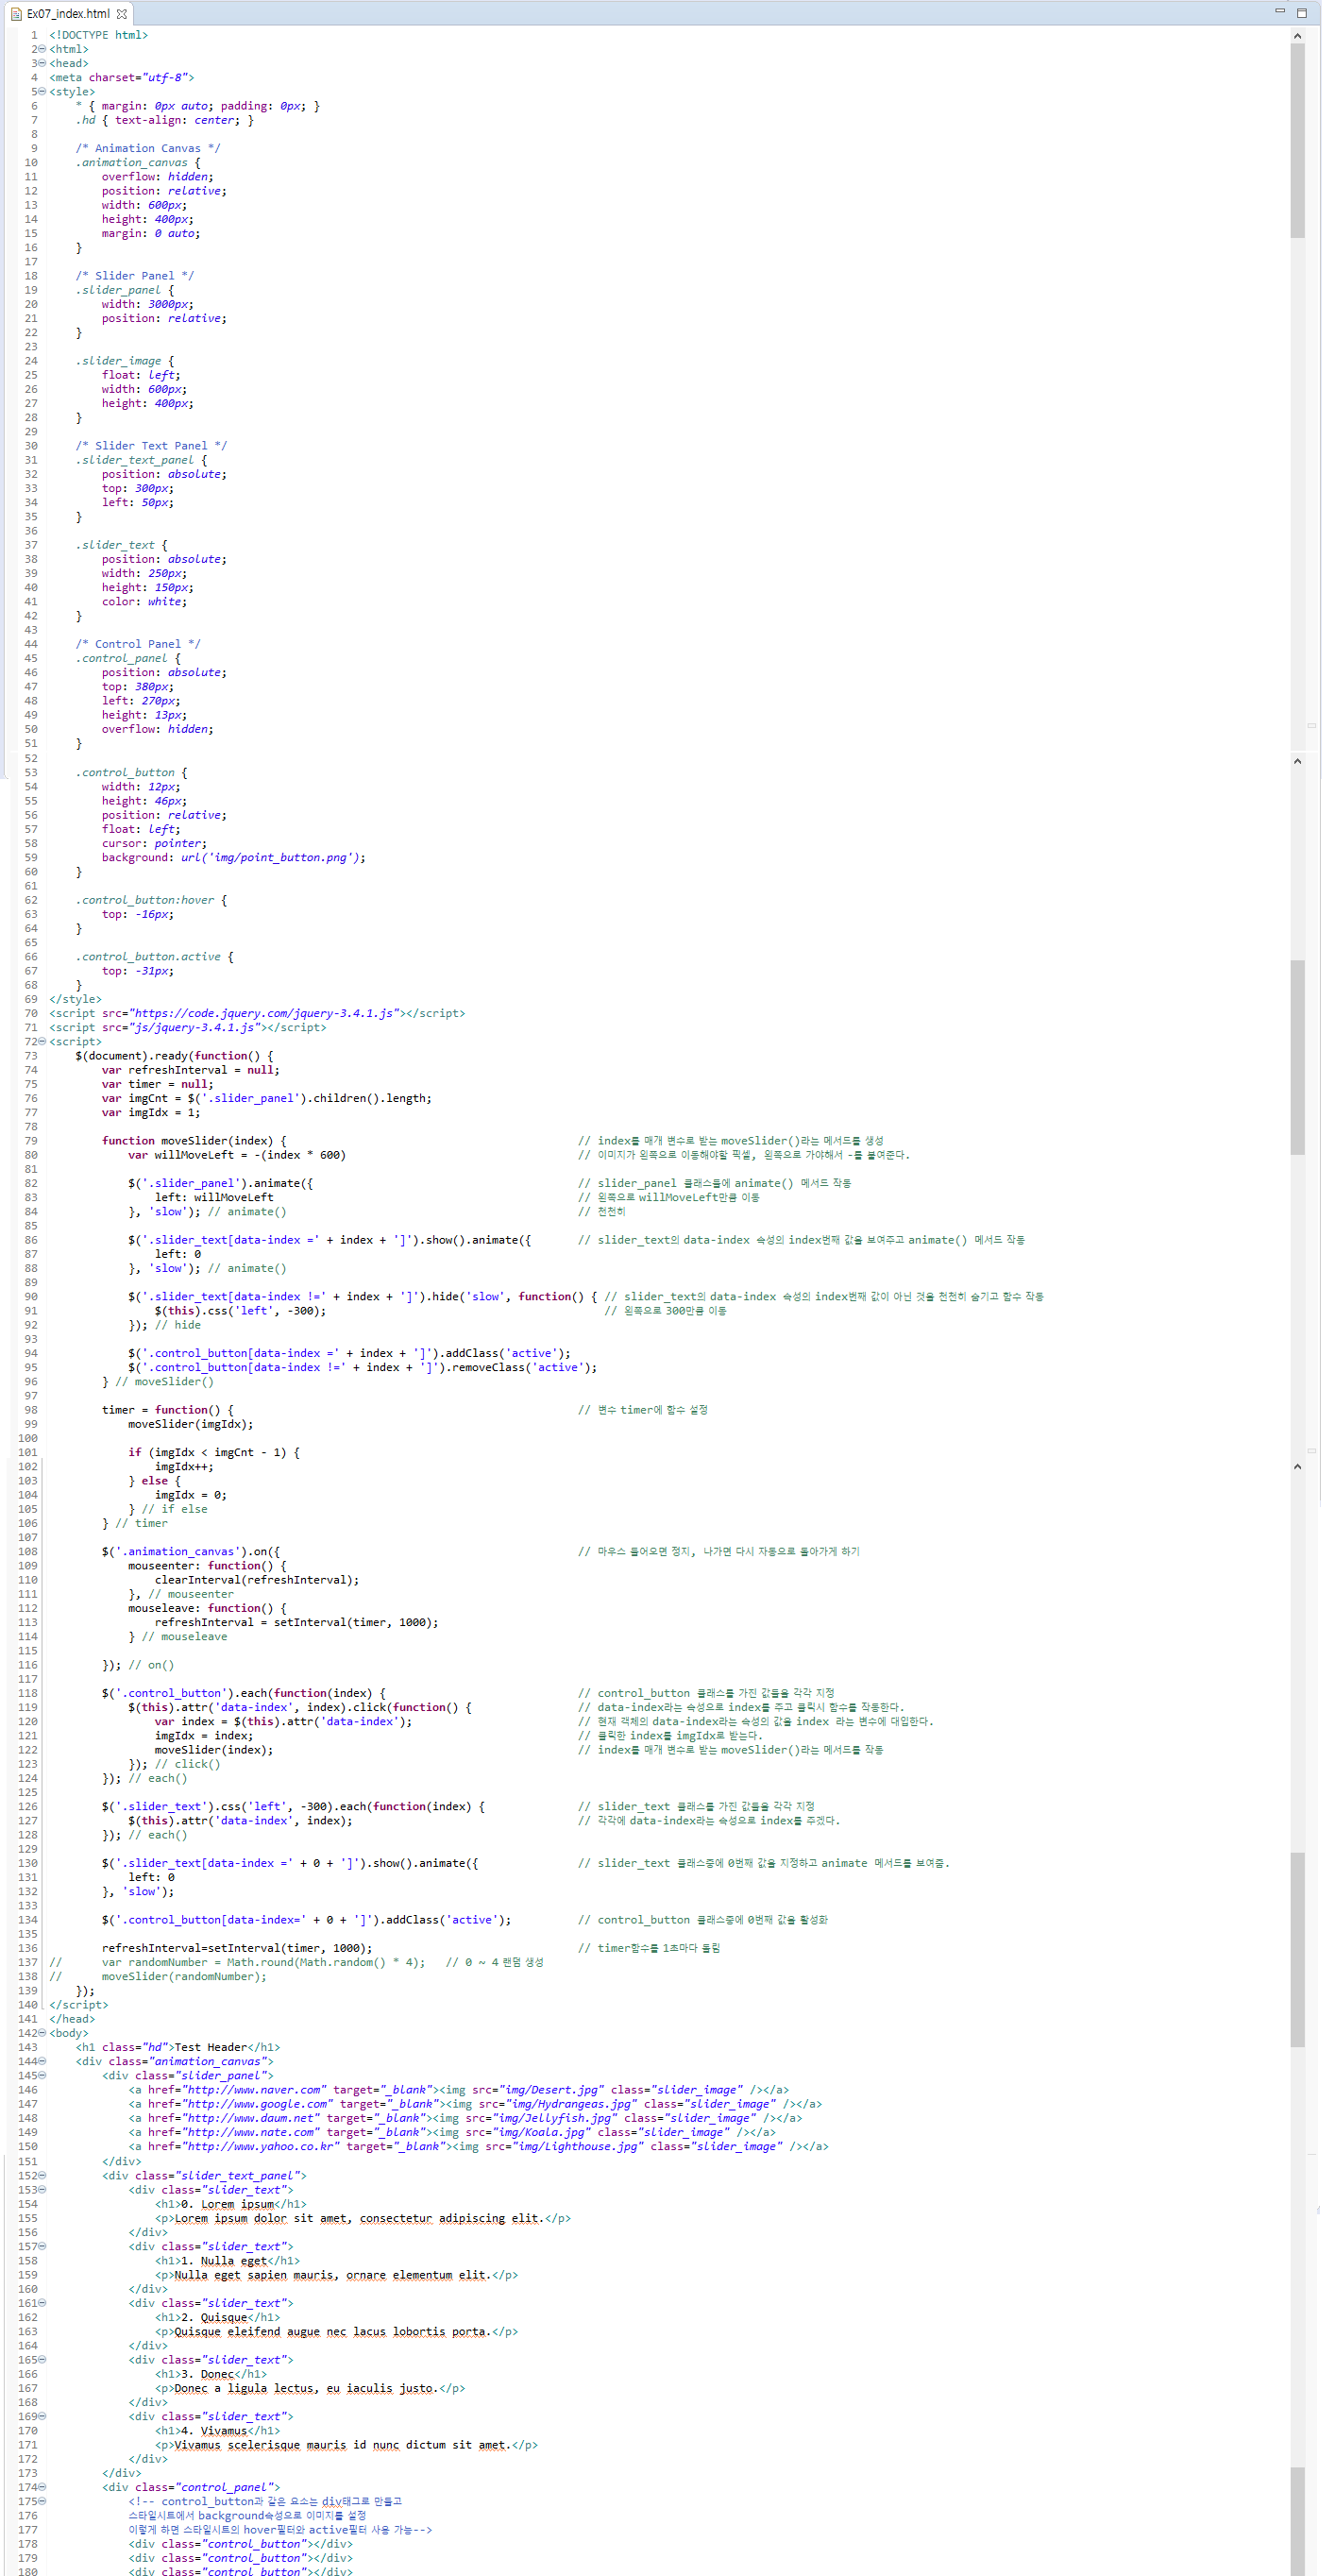The width and height of the screenshot is (1335, 2576).
Task: Click 'var willMoveLeft = -(index * 600)' line
Action: [x=237, y=1155]
